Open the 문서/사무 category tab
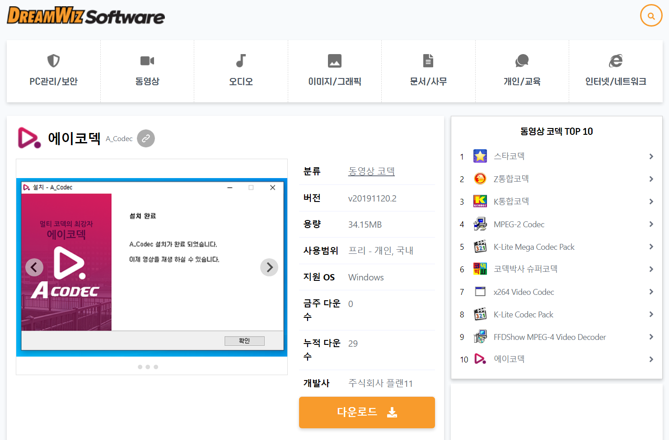The image size is (669, 440). tap(428, 71)
